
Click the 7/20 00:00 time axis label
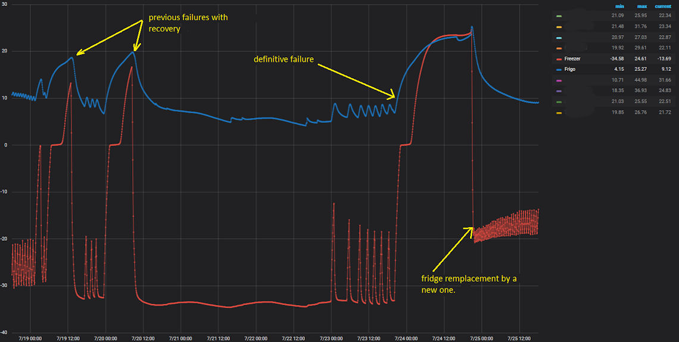(105, 338)
